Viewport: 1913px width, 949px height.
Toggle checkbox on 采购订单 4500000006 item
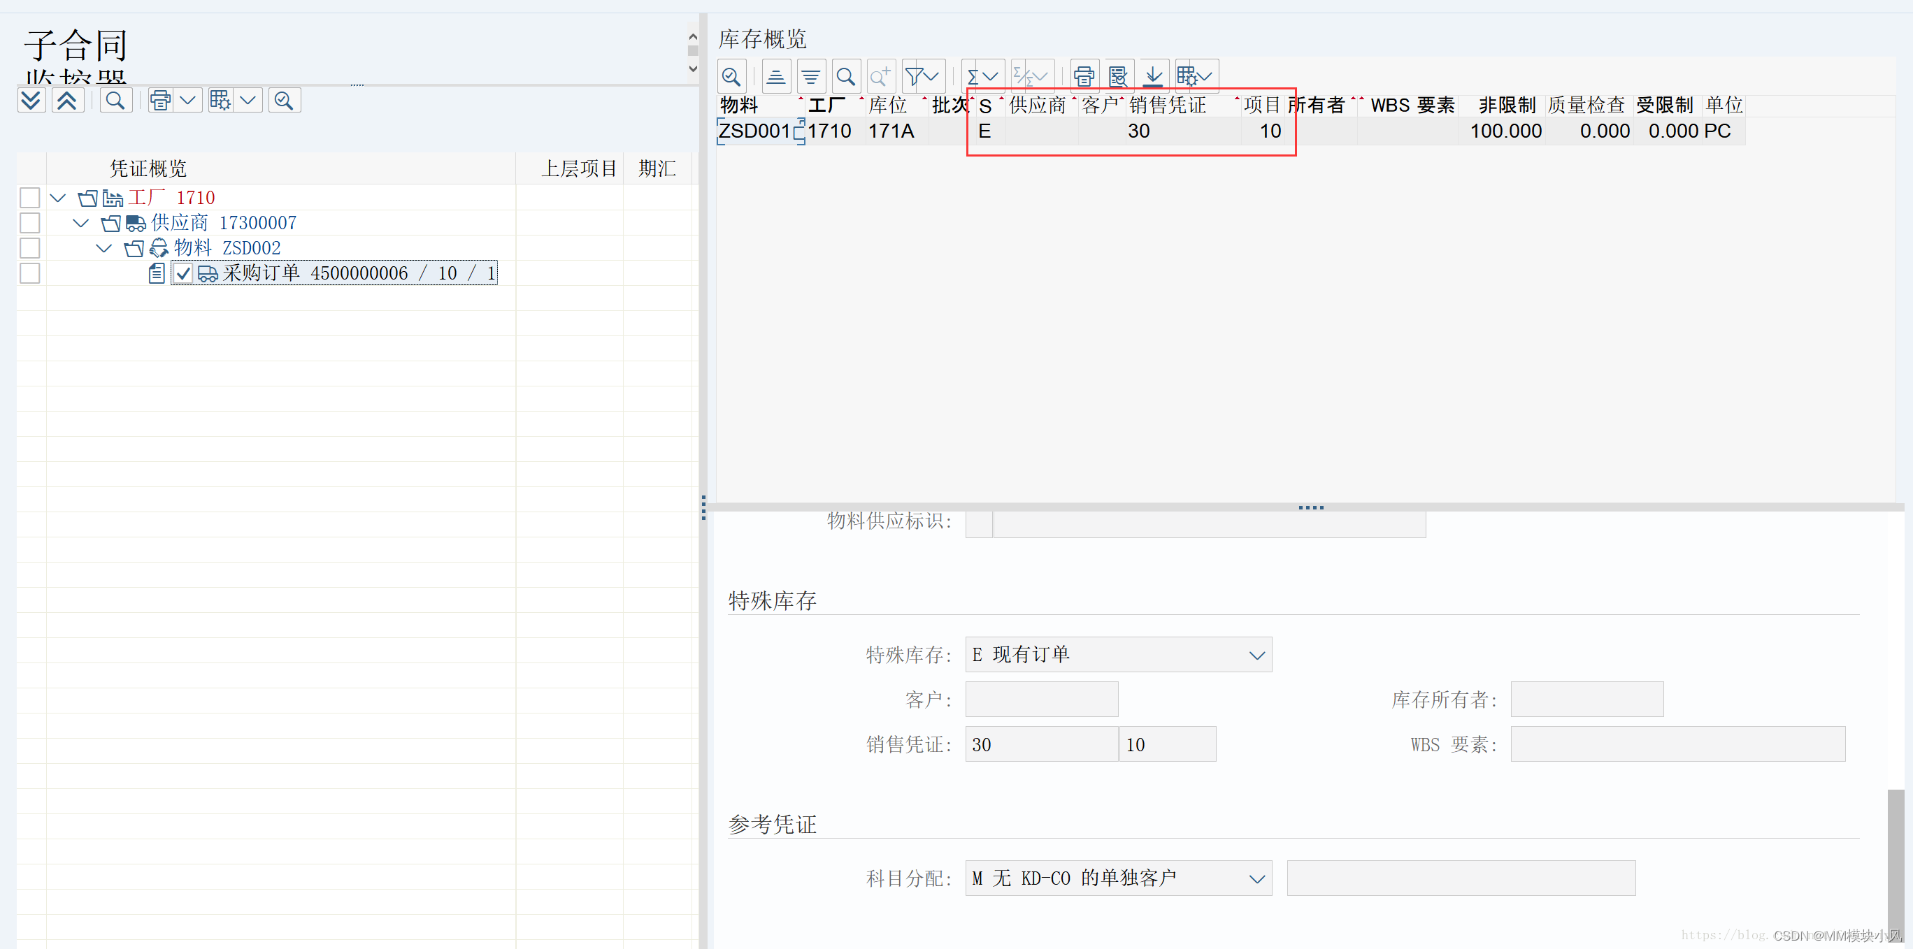pos(183,273)
